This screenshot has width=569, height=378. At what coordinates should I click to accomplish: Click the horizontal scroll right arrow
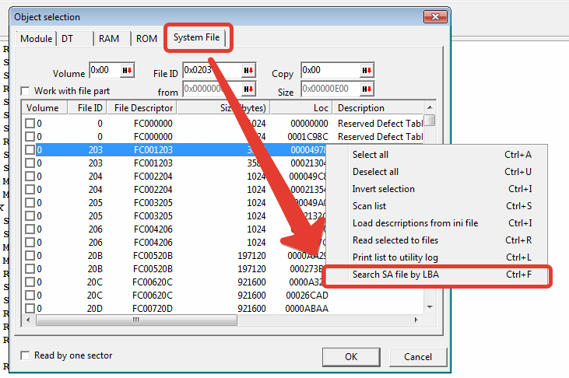pos(416,320)
